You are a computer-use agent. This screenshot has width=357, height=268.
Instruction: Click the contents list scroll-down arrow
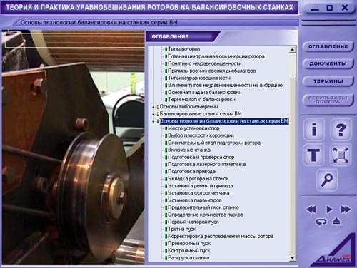tap(292, 257)
